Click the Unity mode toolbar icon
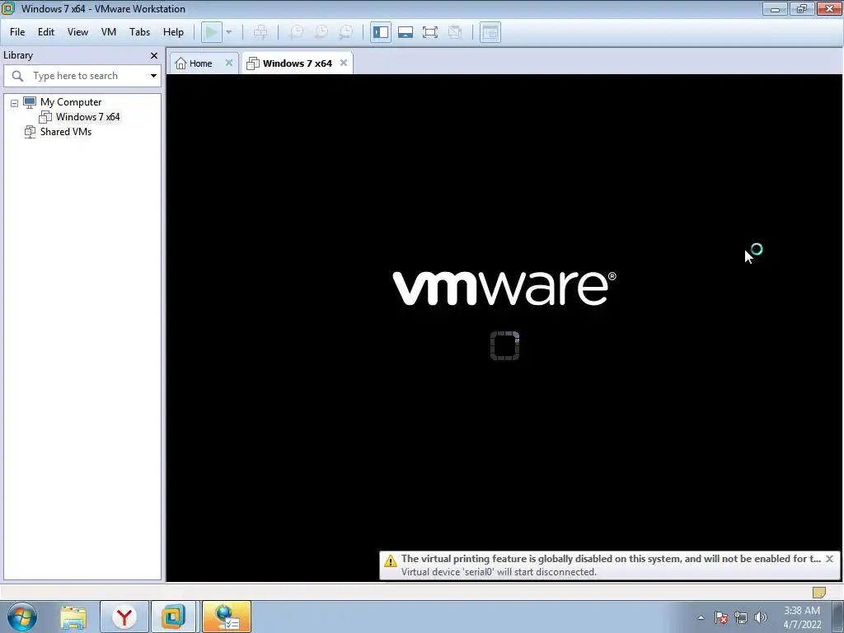844x633 pixels. click(455, 32)
